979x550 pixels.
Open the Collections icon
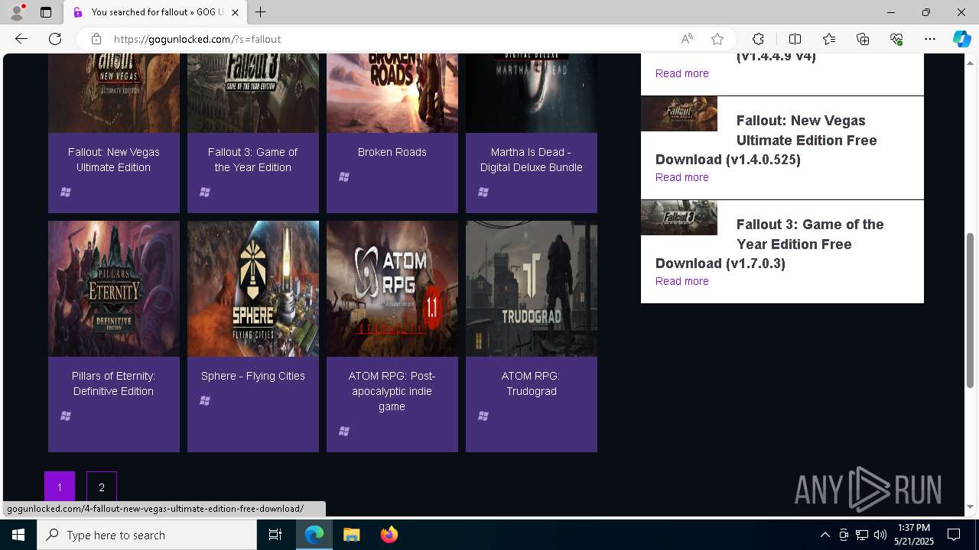pos(863,39)
